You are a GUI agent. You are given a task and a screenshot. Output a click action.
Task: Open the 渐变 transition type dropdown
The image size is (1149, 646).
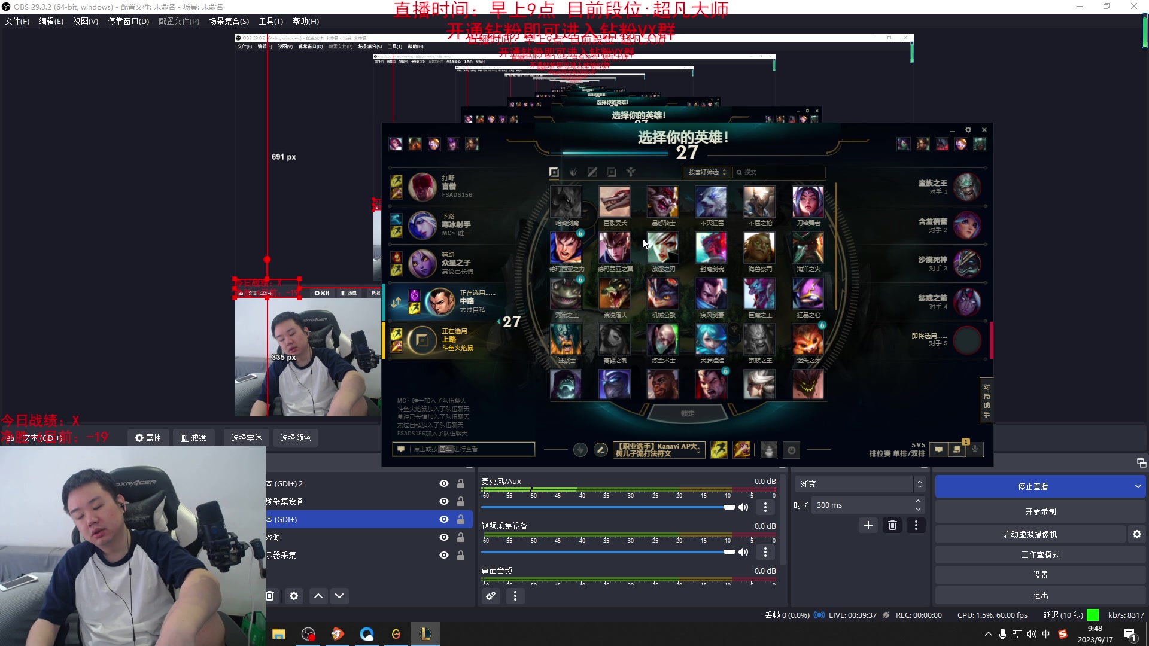859,484
